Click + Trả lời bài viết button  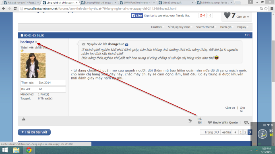tap(34, 132)
